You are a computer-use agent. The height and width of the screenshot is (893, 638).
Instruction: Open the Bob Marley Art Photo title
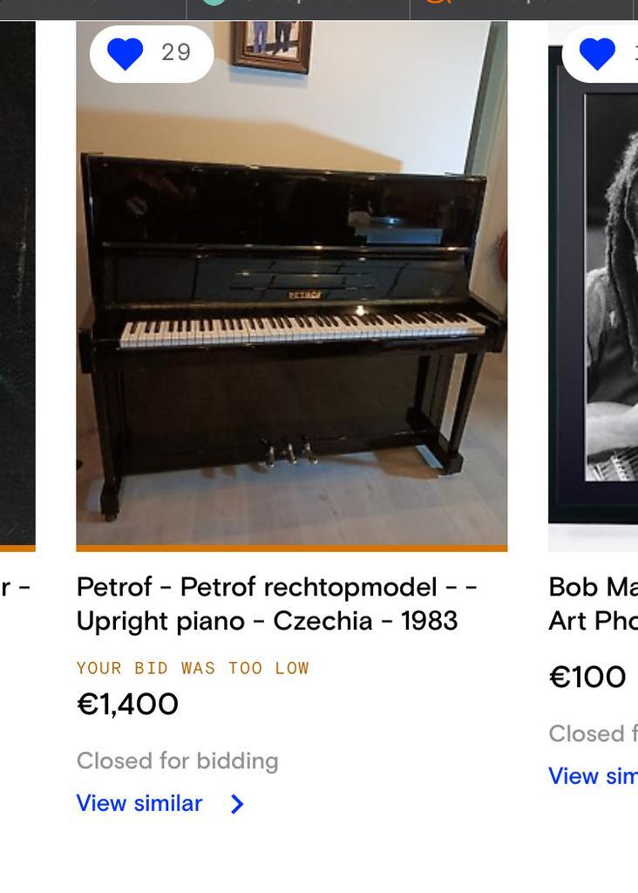click(x=593, y=603)
